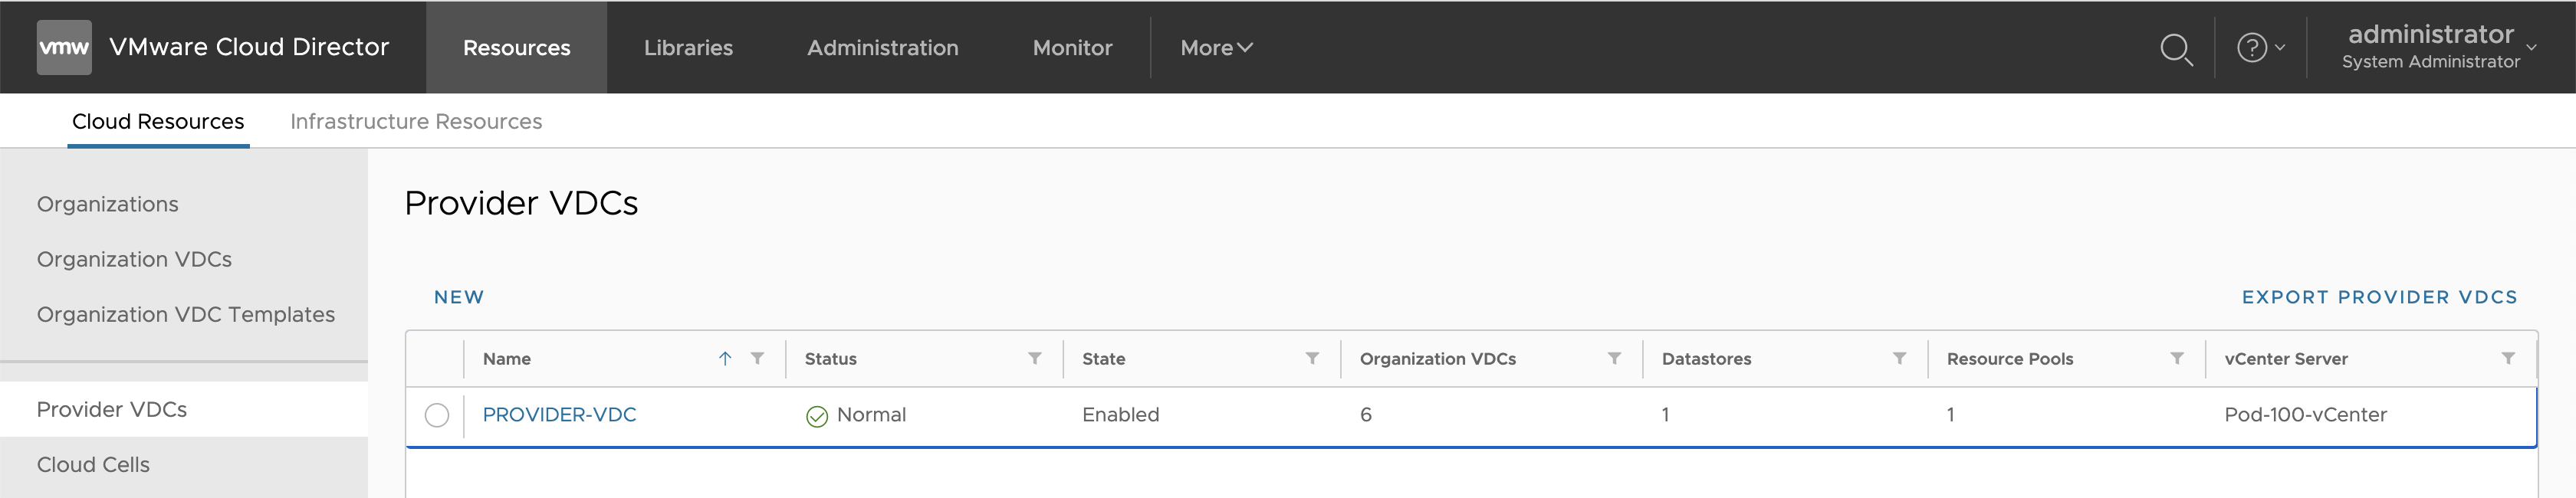2576x498 pixels.
Task: Click the Name column sort arrow
Action: coord(725,359)
